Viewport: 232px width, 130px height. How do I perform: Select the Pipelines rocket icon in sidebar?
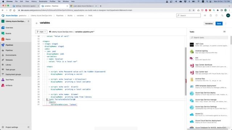pos(3,45)
